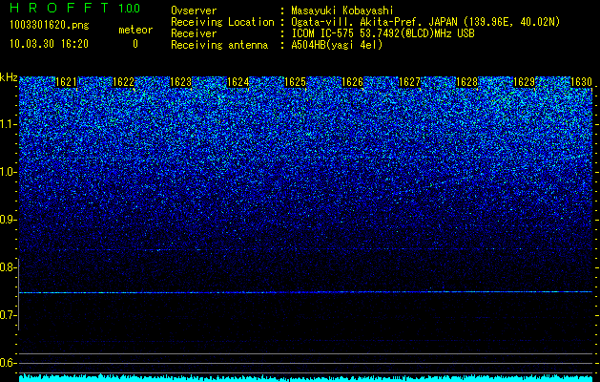Click the HROFFT 1.0.0 title text
The image size is (600, 382).
[74, 8]
